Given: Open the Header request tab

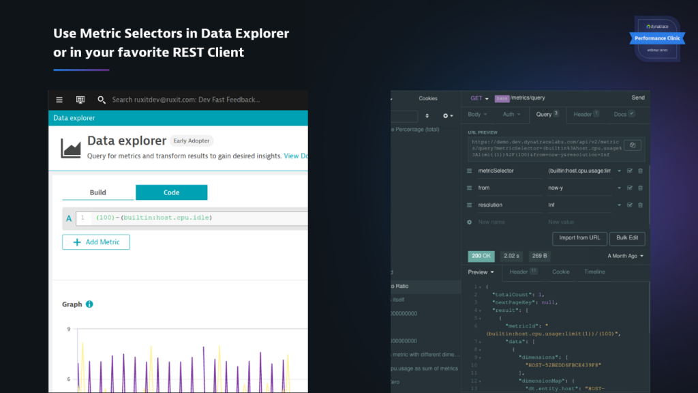Looking at the screenshot, I should [x=586, y=115].
